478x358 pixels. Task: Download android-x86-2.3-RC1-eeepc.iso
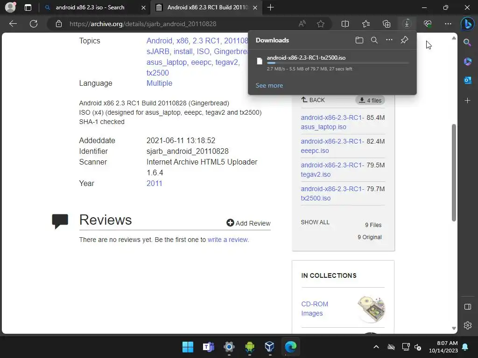332,146
